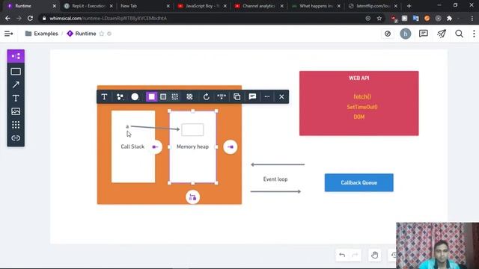Click the pattern icon in floating toolbar
479x269 pixels.
click(x=189, y=96)
